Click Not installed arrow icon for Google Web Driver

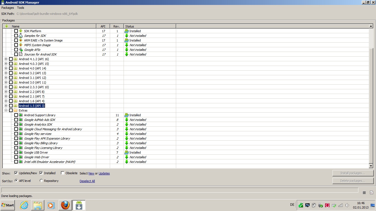pos(127,157)
